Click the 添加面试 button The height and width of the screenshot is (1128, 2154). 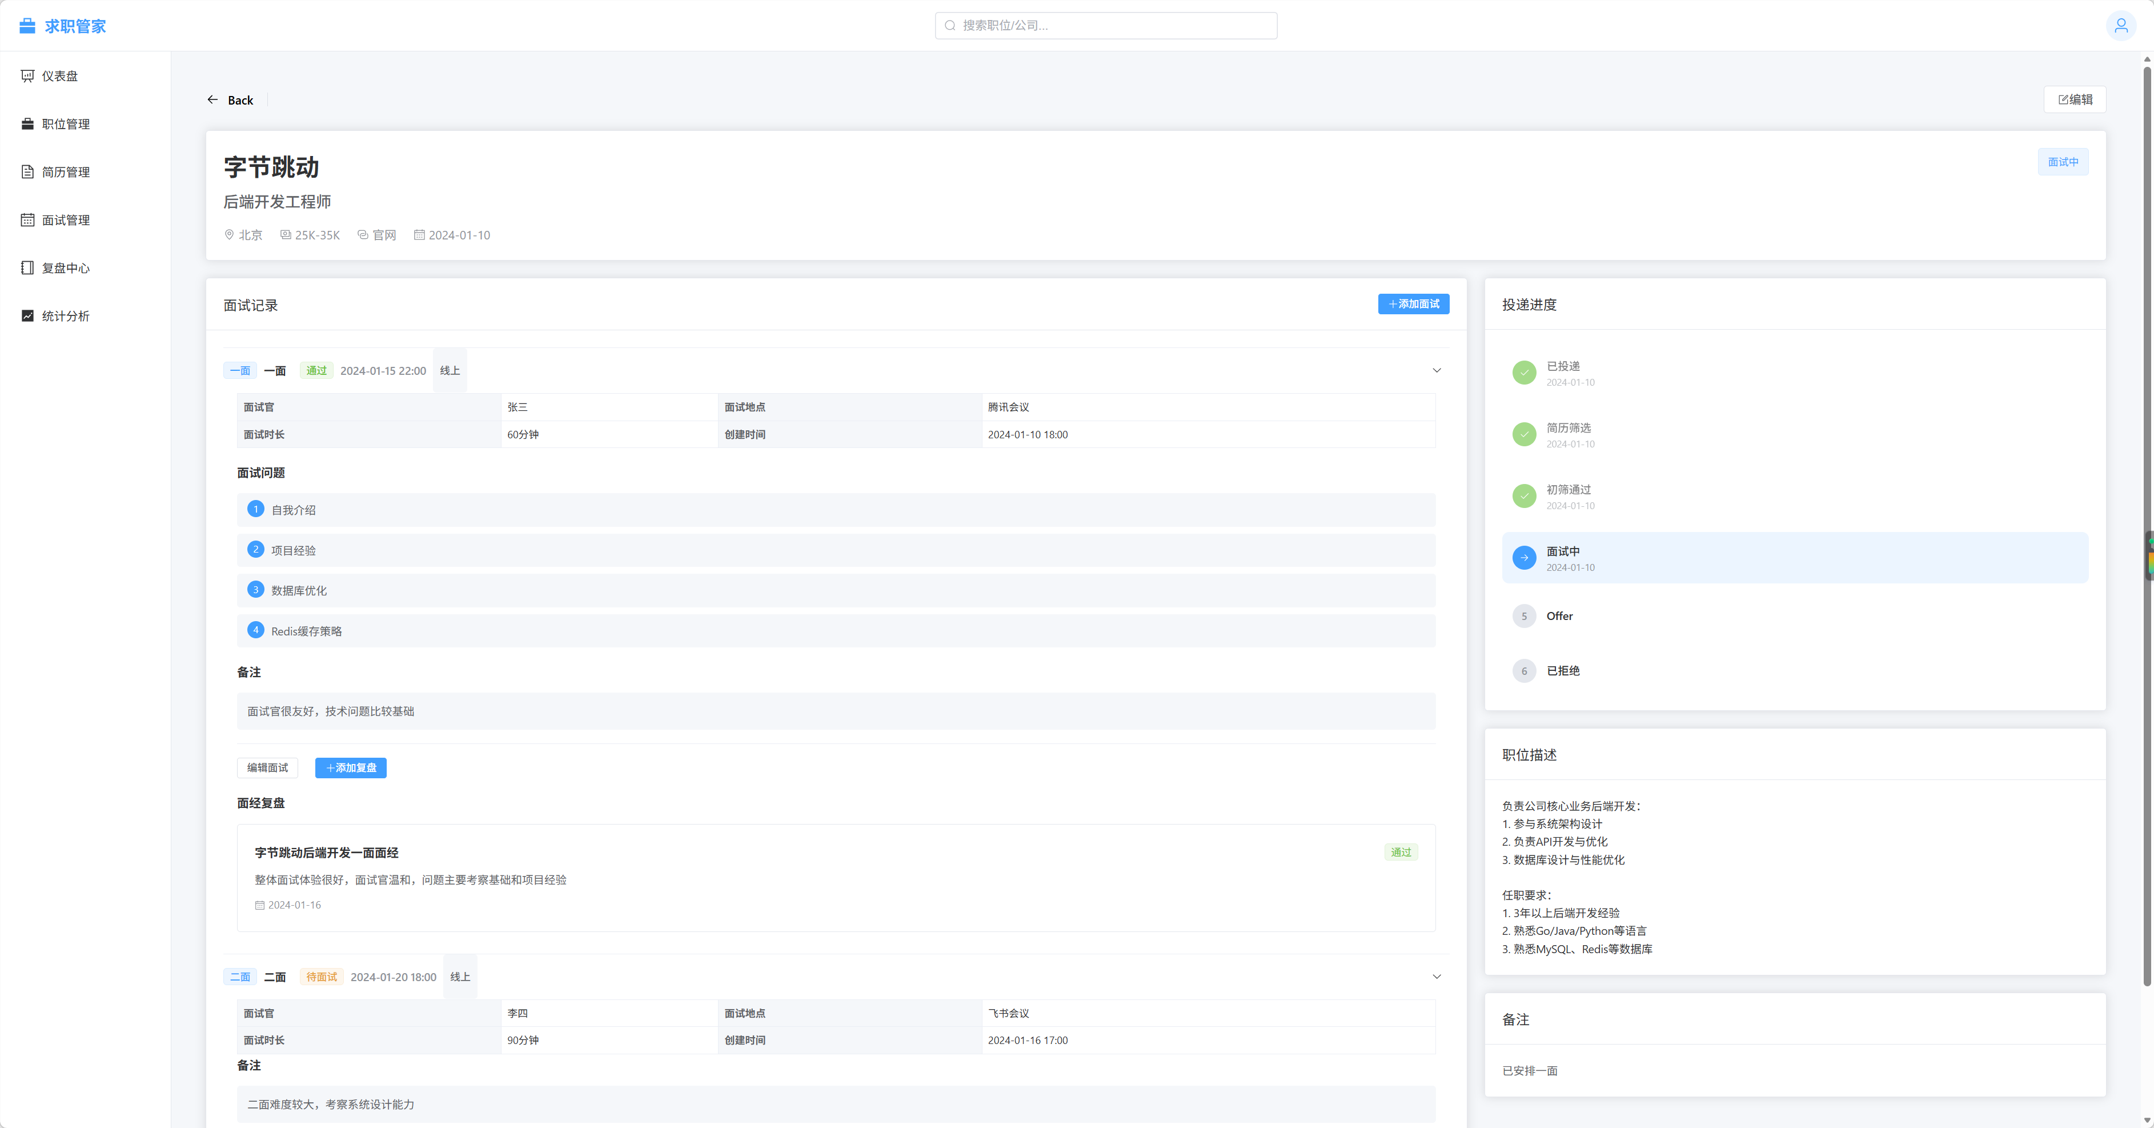tap(1413, 305)
